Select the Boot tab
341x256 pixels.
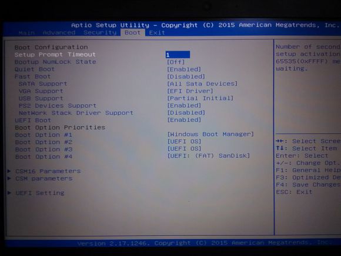click(132, 32)
